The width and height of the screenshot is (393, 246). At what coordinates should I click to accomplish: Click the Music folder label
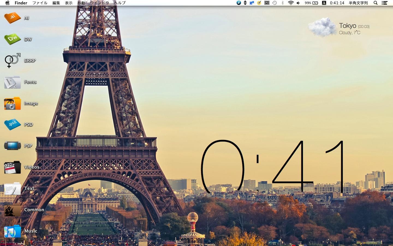(x=31, y=231)
